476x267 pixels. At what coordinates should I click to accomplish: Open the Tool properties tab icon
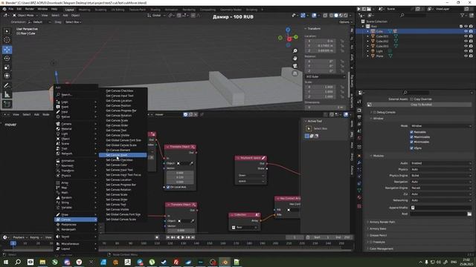359,102
